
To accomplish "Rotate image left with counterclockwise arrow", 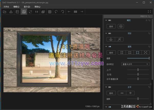I will tap(56, 12).
